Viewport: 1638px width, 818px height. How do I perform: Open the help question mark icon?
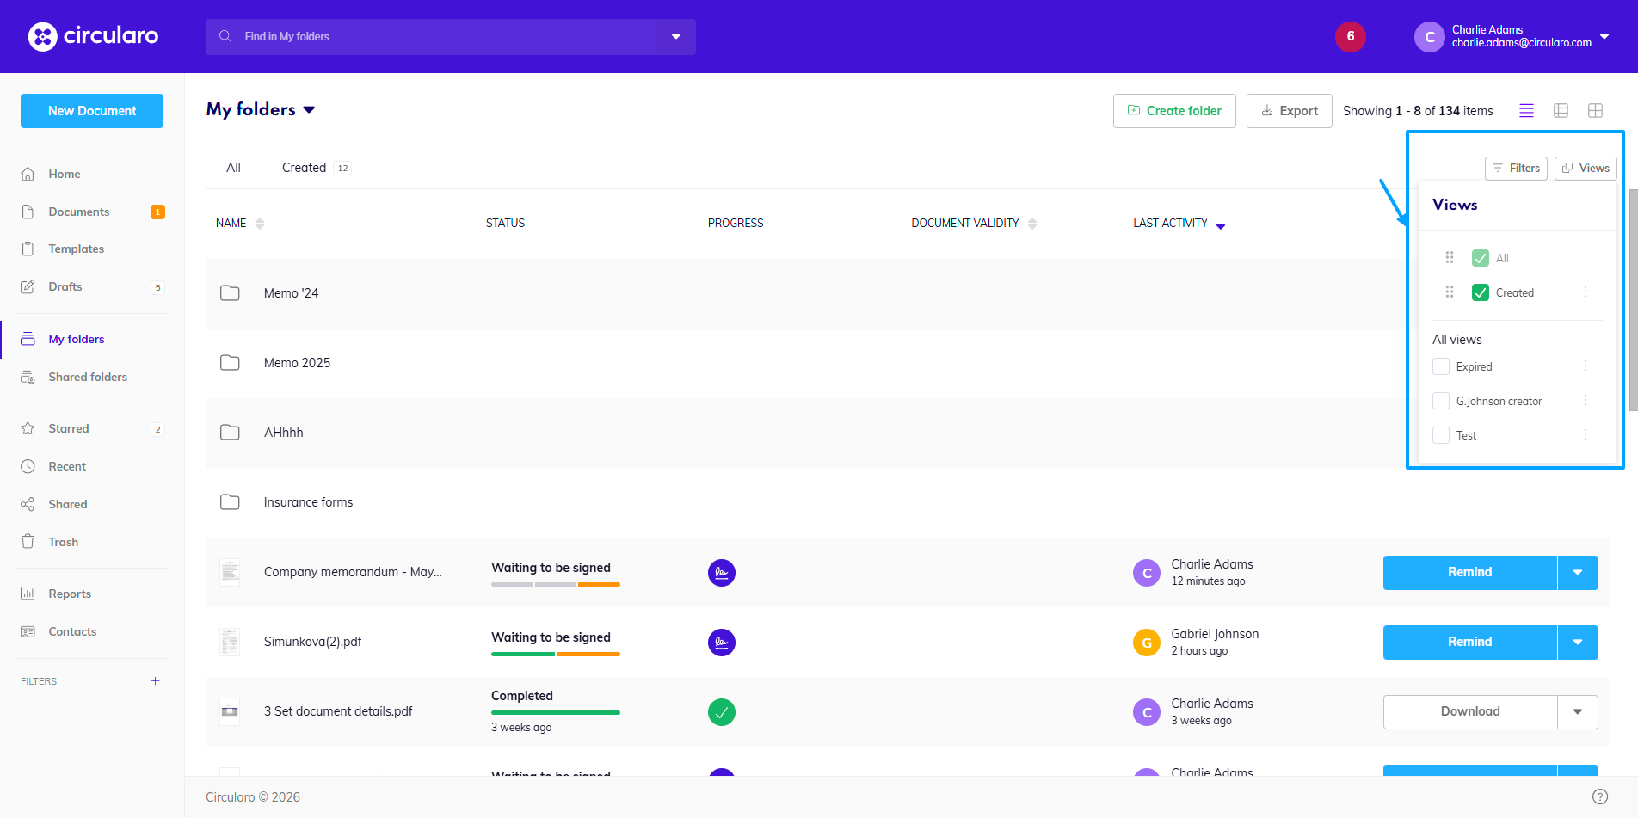(1599, 796)
